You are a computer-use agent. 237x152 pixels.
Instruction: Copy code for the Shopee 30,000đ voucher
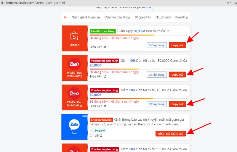[x=177, y=45]
